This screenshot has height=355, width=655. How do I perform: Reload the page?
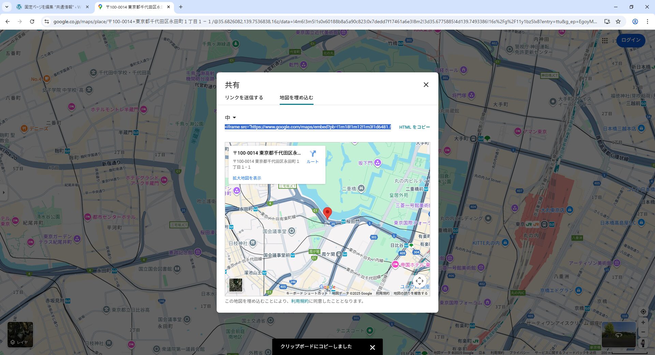click(32, 22)
